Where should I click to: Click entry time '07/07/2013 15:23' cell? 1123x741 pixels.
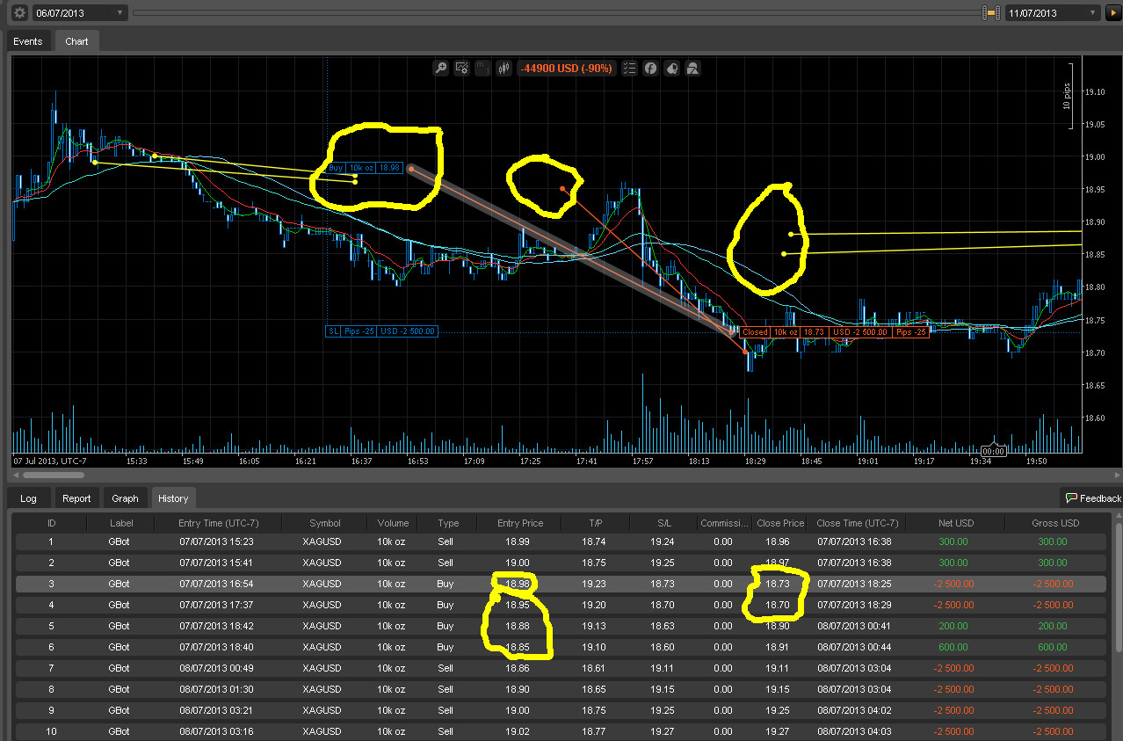218,541
